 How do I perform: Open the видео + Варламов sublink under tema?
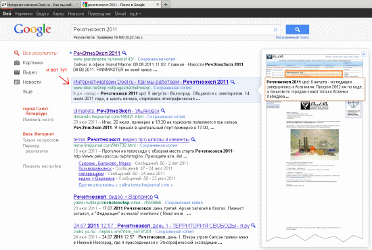click(97, 178)
